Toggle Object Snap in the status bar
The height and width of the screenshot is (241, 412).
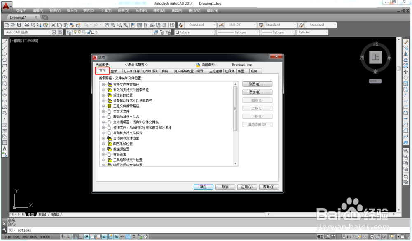pos(92,236)
